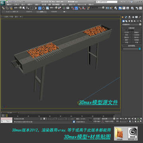The width and height of the screenshot is (143, 143).
Task: Open the 编辑(E) menu
Action: 9,4
